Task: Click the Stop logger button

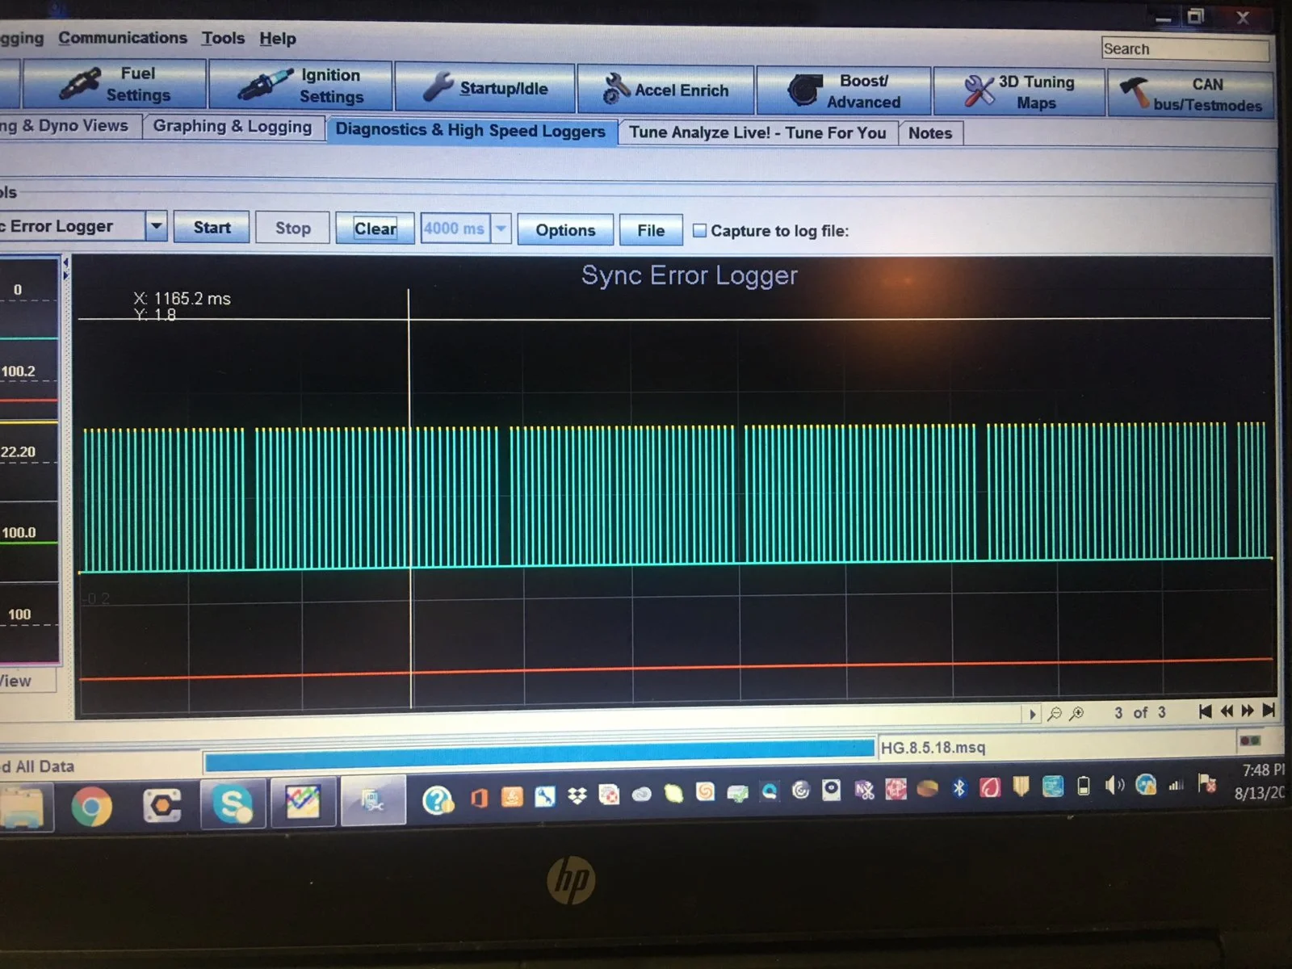Action: coord(292,229)
